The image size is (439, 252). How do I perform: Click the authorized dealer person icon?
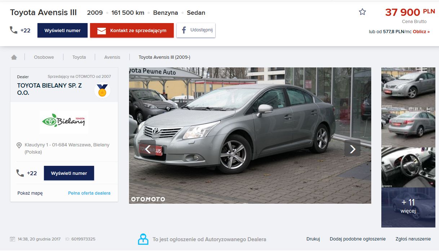(143, 239)
